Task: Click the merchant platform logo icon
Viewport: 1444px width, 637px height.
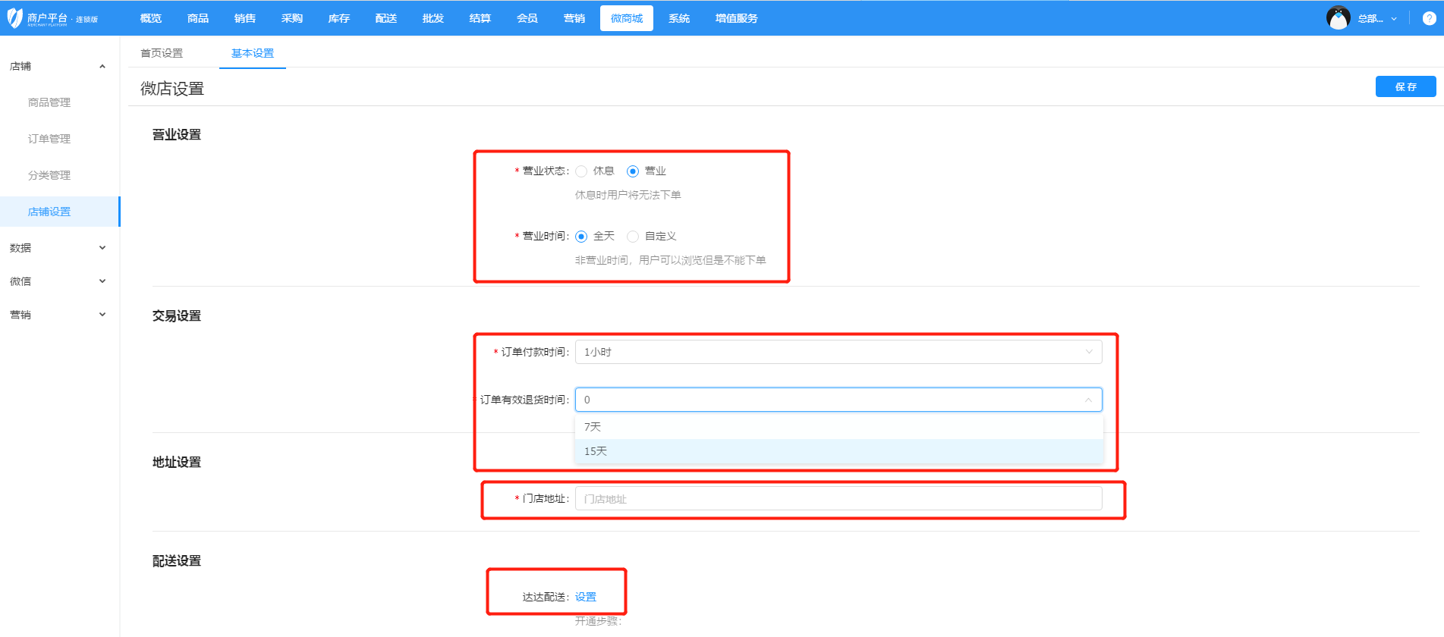Action: [x=15, y=18]
